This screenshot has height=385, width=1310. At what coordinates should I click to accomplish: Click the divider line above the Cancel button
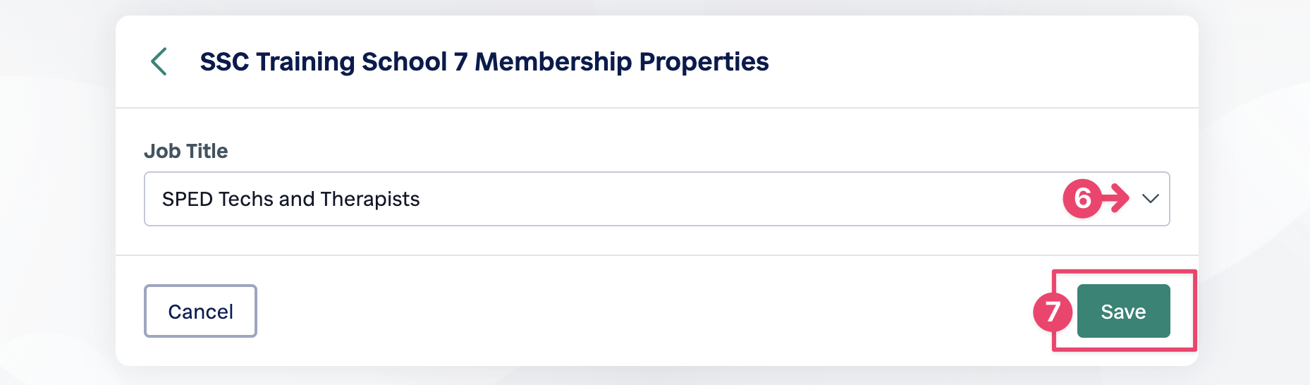click(x=656, y=255)
